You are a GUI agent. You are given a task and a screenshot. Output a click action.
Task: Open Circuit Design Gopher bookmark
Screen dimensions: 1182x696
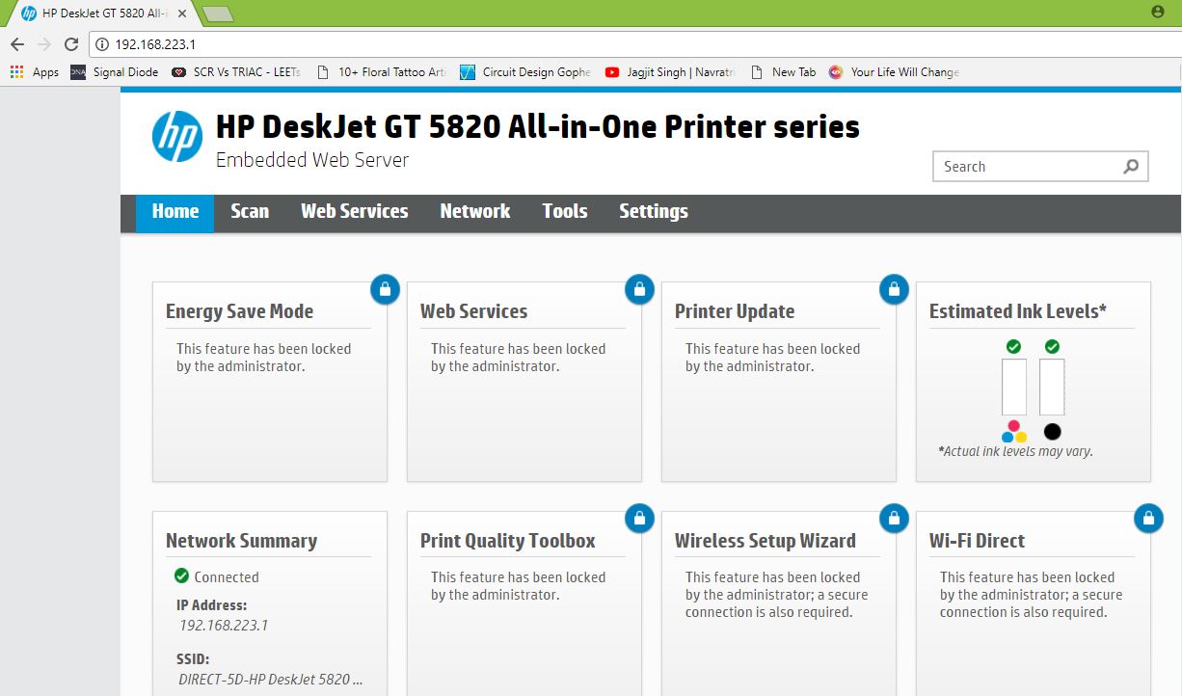click(x=525, y=72)
